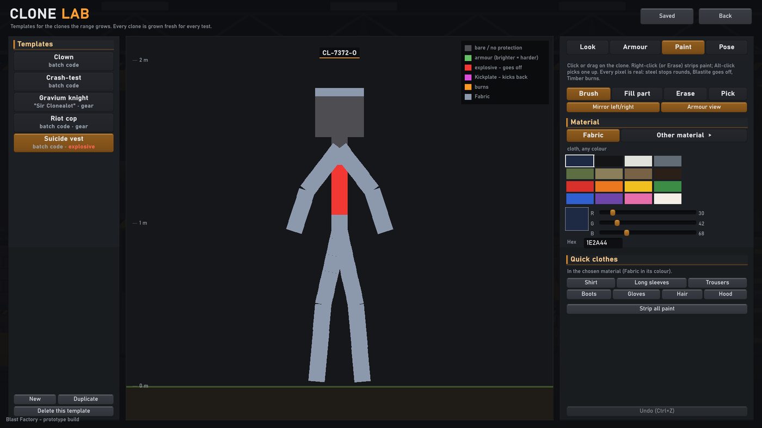Screen dimensions: 762x428
Task: Pick the purple colour swatch
Action: tap(609, 199)
